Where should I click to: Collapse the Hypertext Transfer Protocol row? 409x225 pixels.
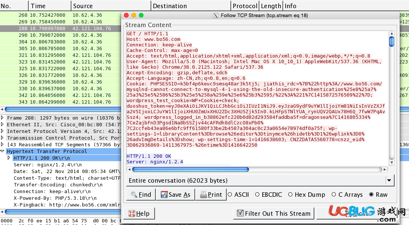pos(2,151)
